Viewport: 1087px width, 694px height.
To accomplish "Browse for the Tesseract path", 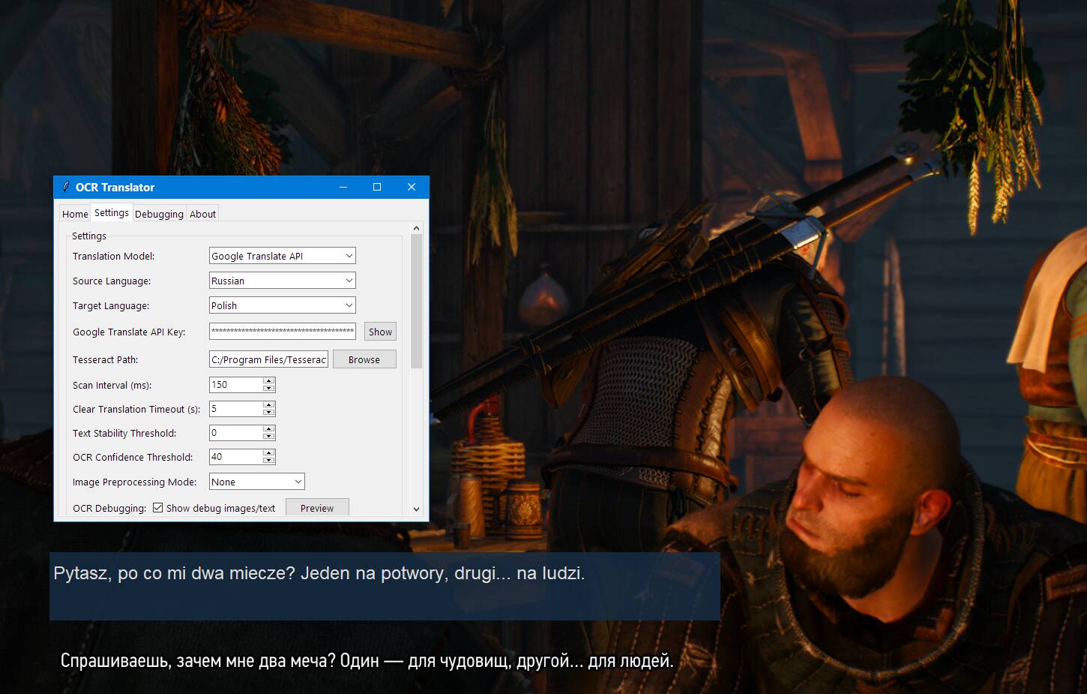I will click(364, 359).
